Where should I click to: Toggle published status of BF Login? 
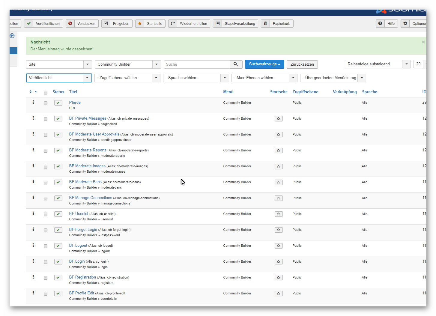pos(58,262)
